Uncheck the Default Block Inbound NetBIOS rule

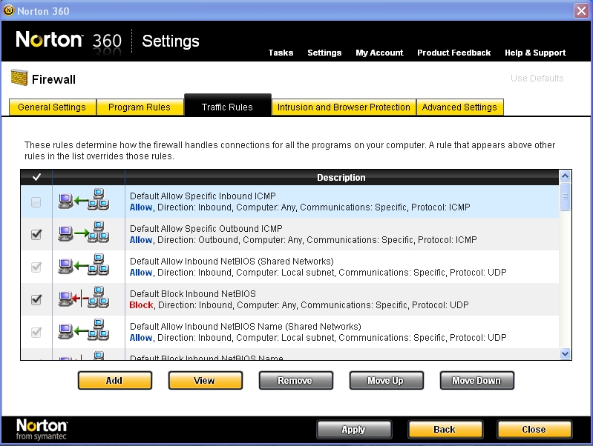36,300
